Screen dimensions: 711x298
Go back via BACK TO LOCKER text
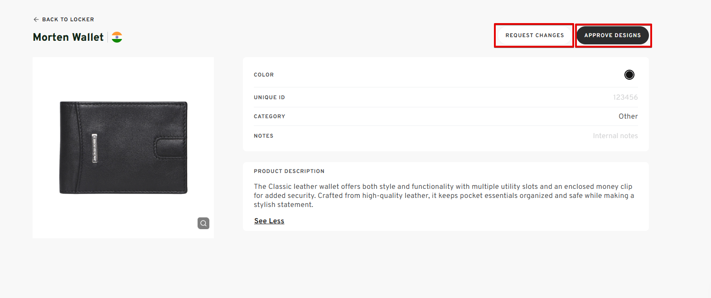point(68,19)
